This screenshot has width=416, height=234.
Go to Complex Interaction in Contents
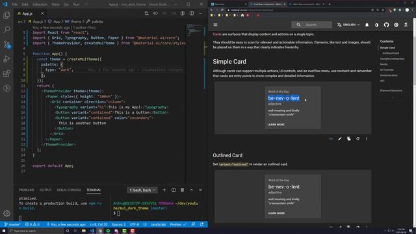(392, 58)
